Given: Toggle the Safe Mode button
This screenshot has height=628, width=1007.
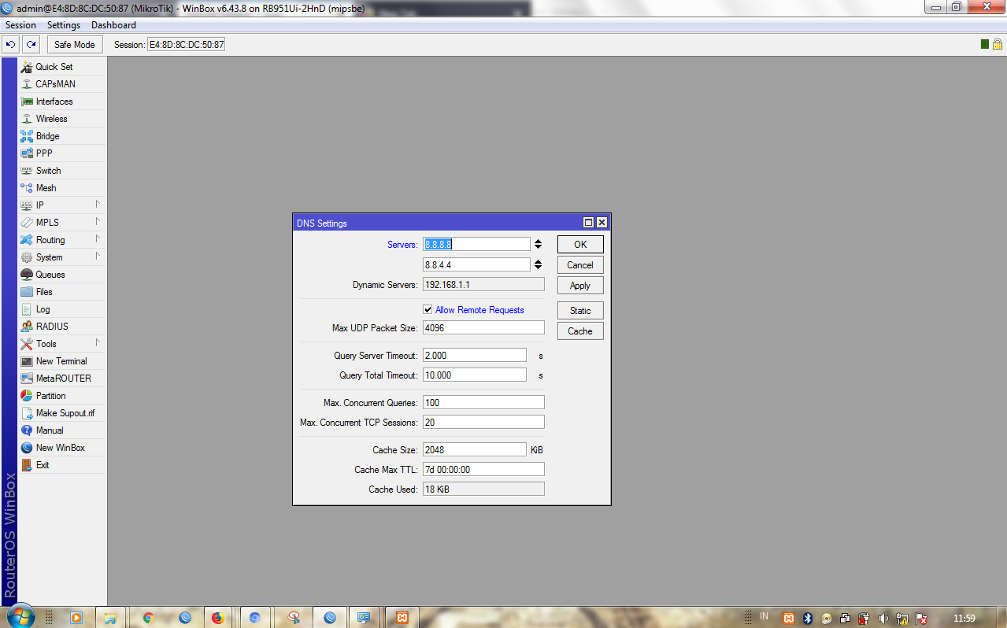Looking at the screenshot, I should (x=75, y=45).
